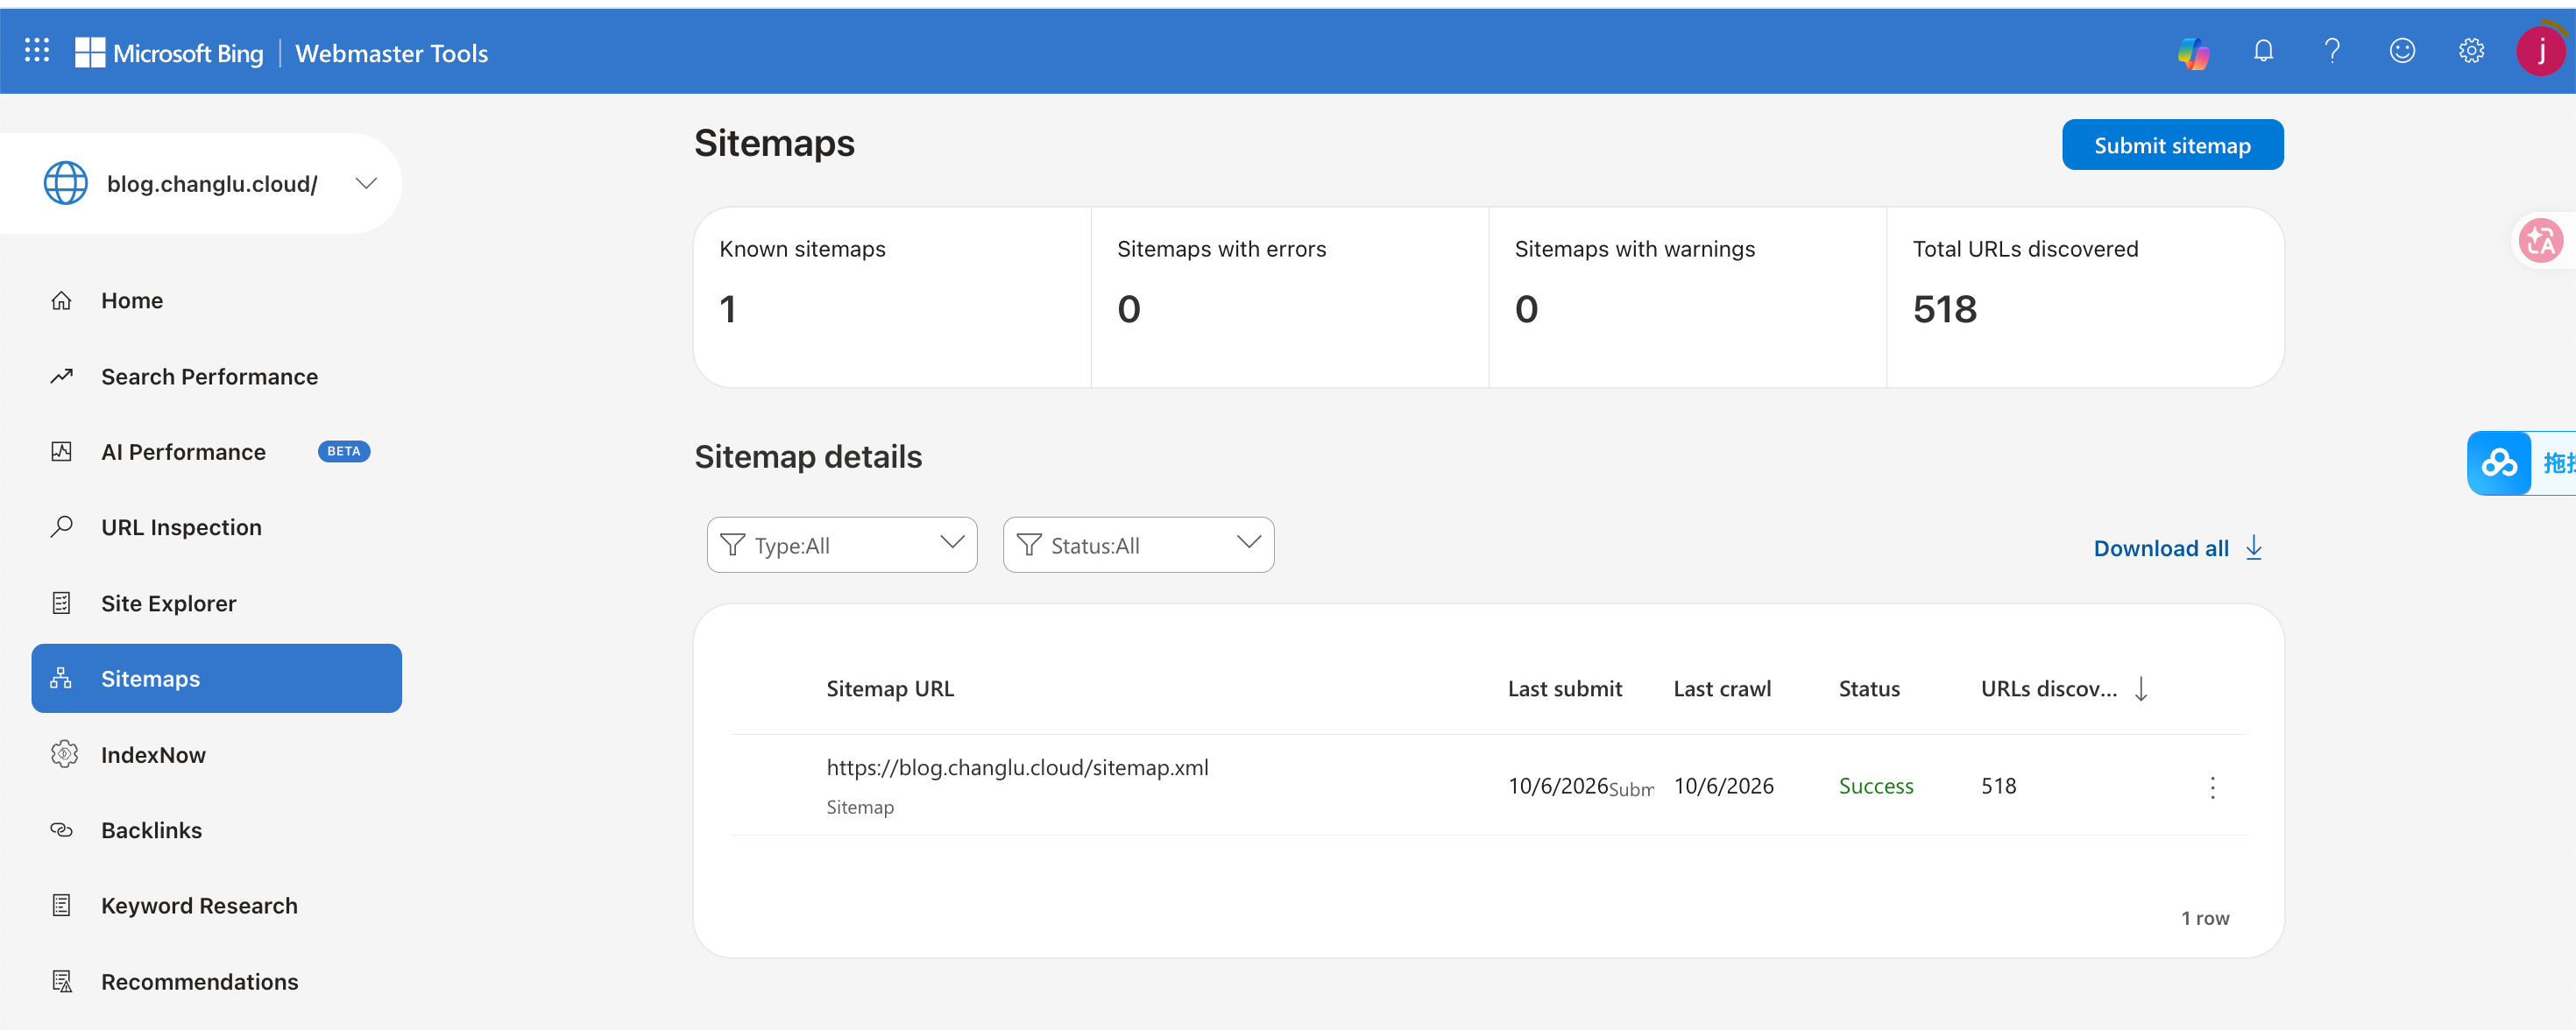Click the translate extension floating icon

(2541, 241)
